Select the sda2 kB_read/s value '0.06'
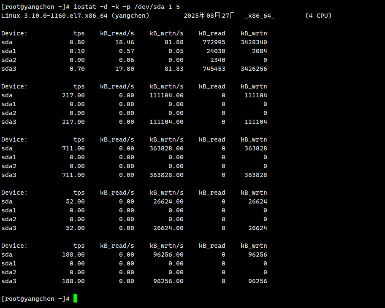 point(127,60)
